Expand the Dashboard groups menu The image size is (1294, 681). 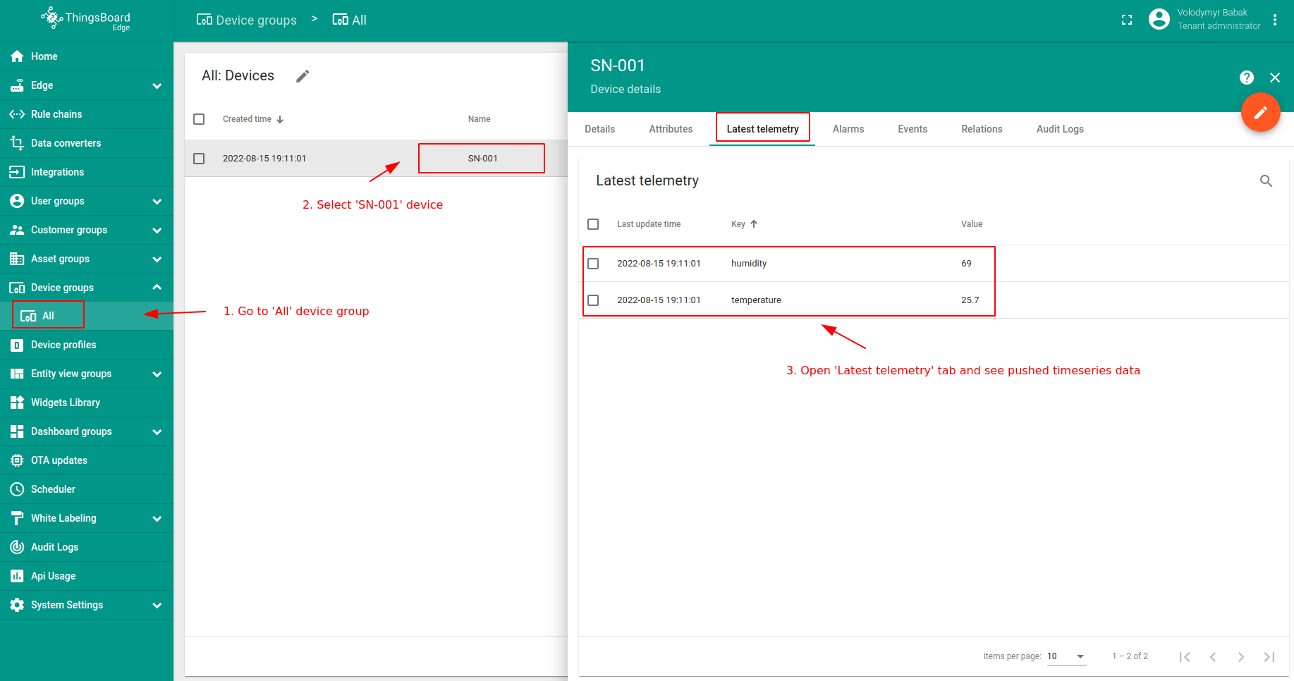[157, 431]
